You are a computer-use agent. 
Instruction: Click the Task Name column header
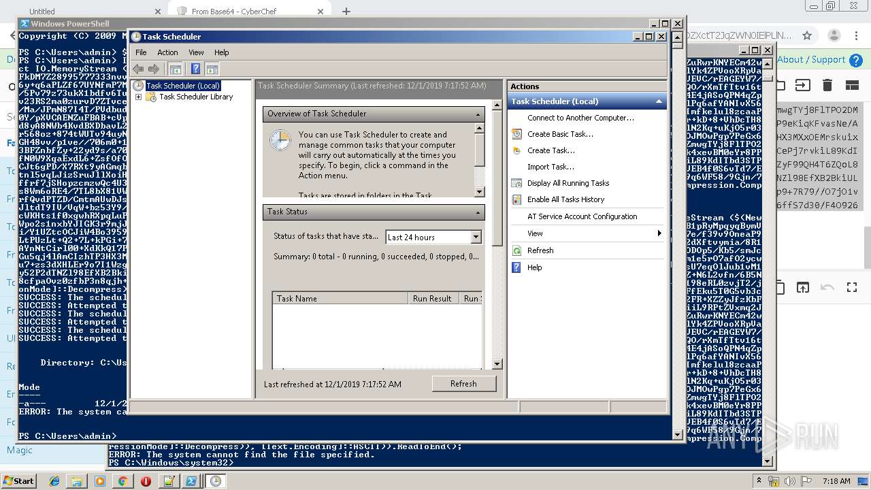click(340, 299)
